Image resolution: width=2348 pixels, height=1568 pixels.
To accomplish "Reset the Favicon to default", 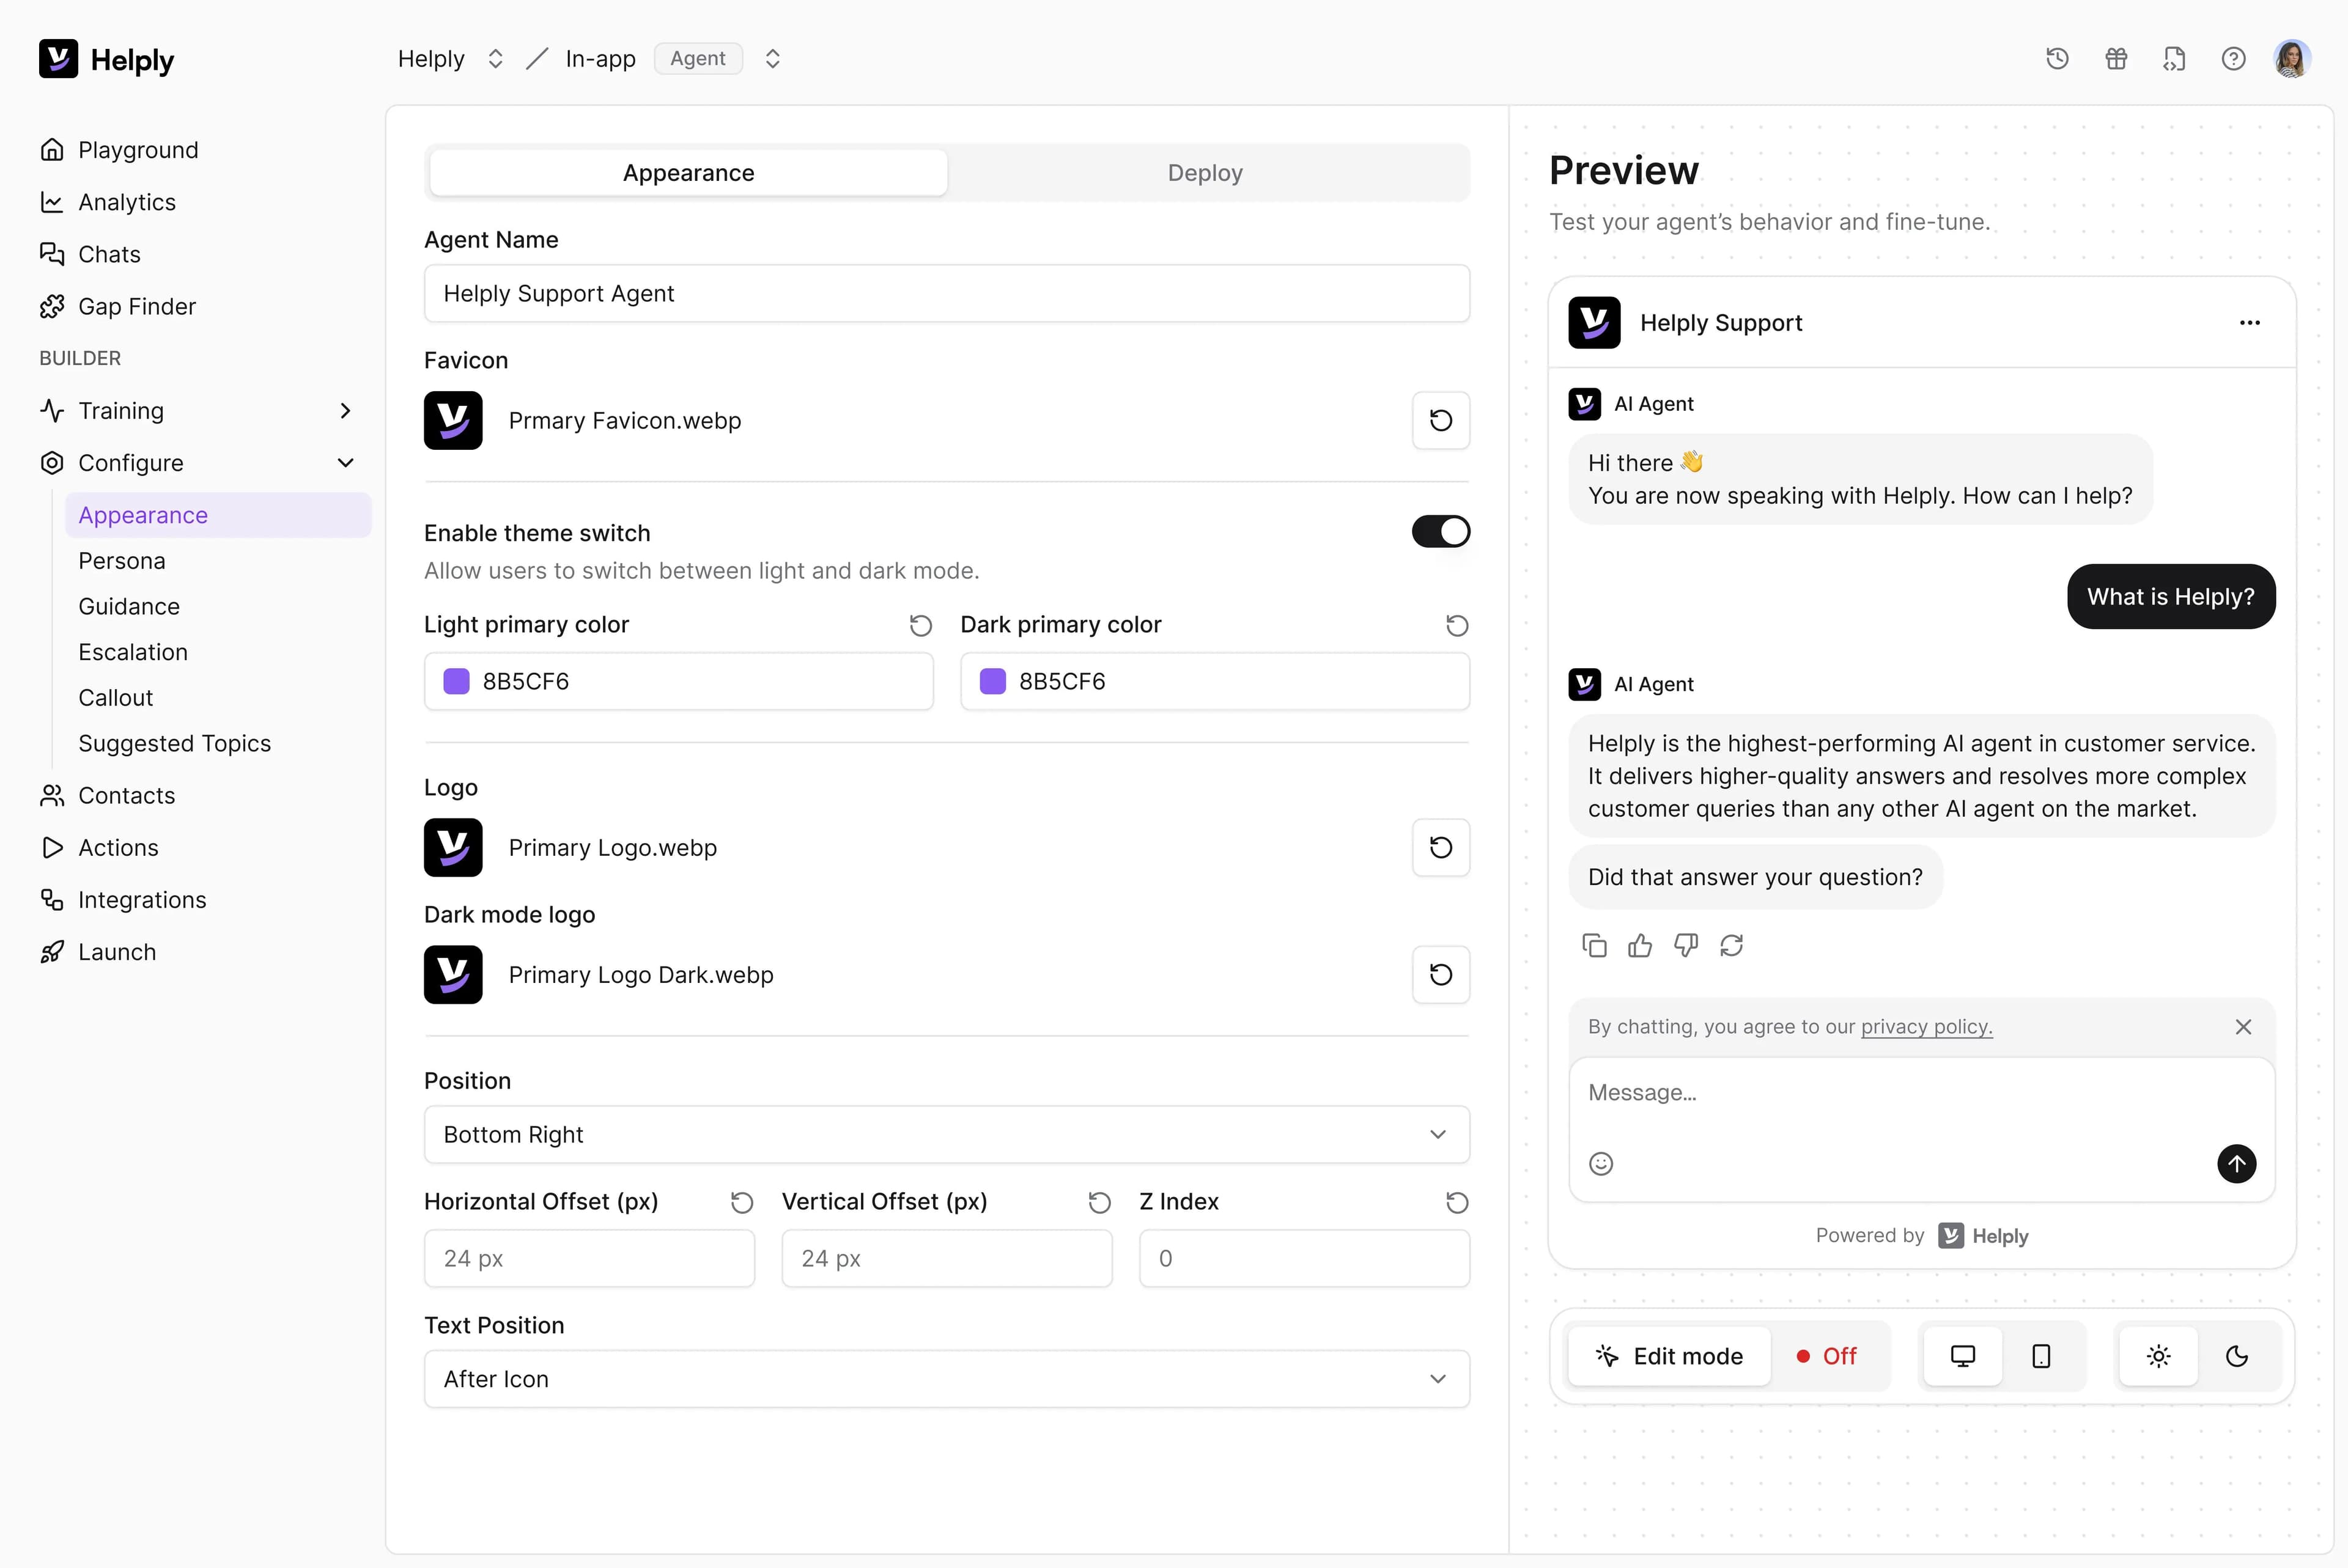I will pyautogui.click(x=1440, y=420).
